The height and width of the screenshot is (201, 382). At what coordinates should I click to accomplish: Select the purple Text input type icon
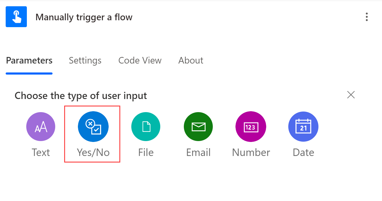(x=41, y=126)
